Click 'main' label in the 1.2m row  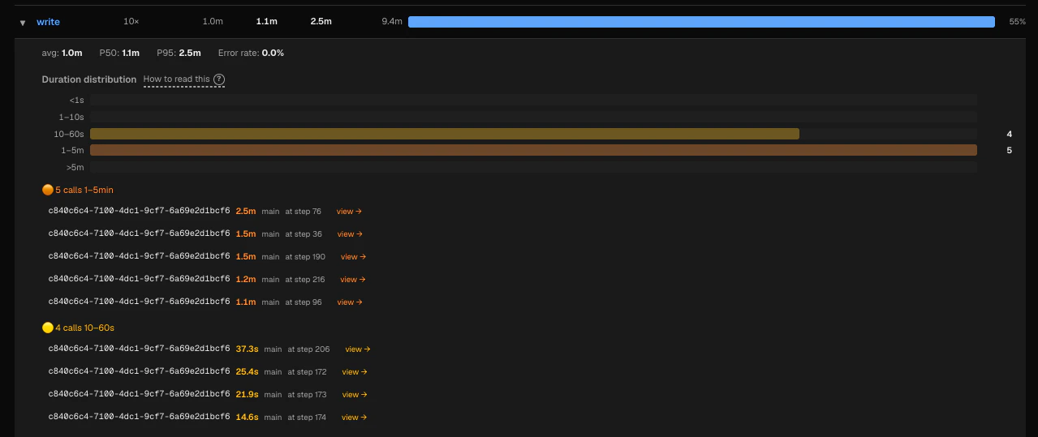pos(270,280)
